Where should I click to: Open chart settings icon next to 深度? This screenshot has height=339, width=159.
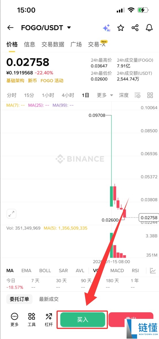pyautogui.click(x=138, y=95)
